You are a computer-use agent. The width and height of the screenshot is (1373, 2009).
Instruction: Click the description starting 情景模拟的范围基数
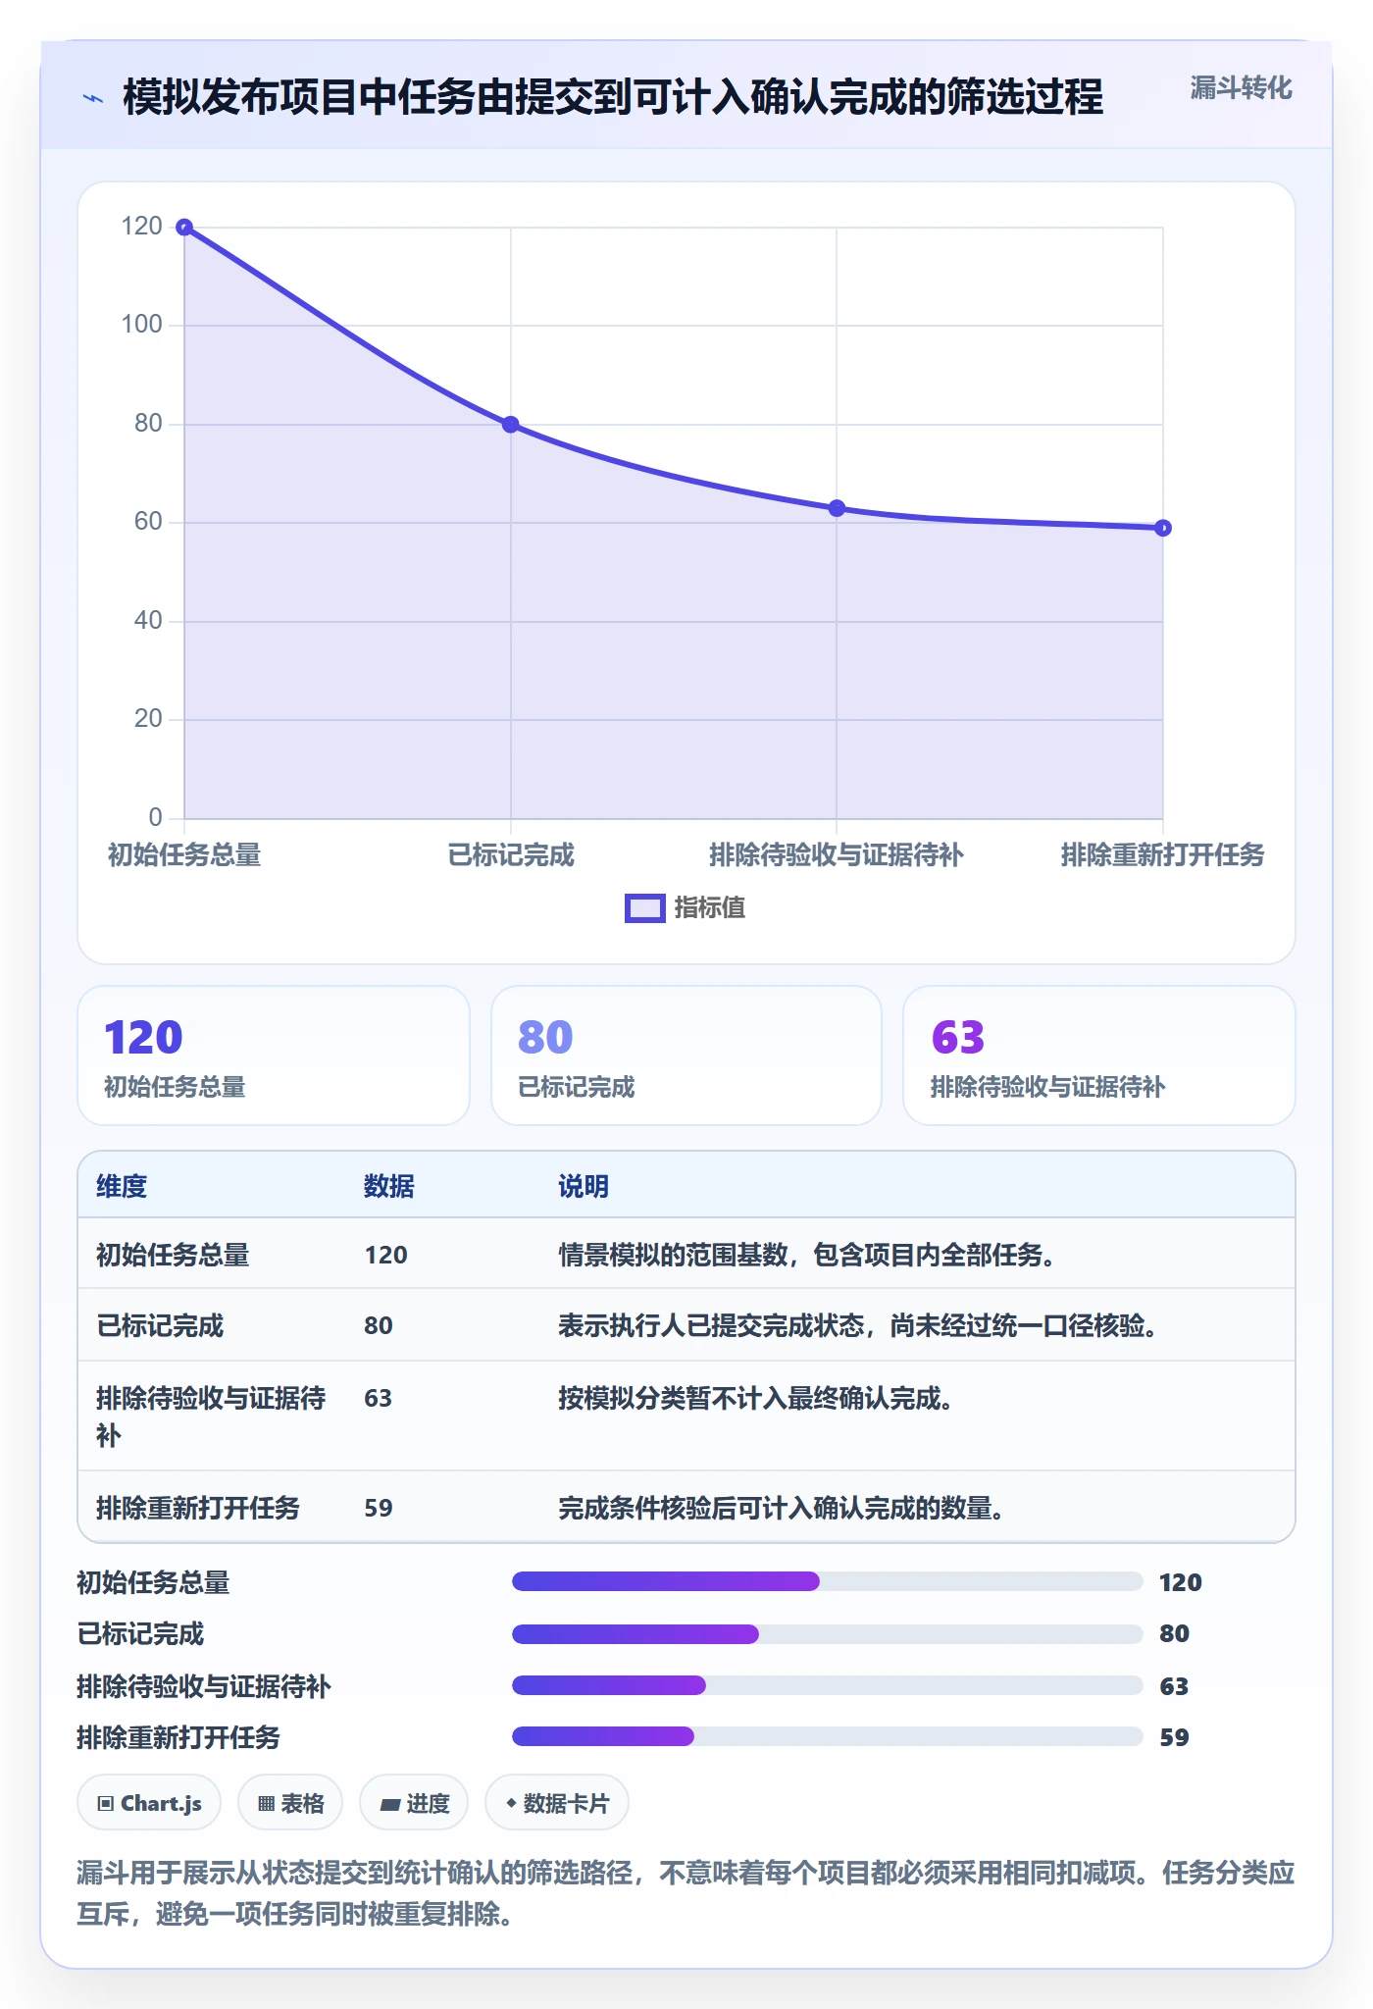point(807,1255)
